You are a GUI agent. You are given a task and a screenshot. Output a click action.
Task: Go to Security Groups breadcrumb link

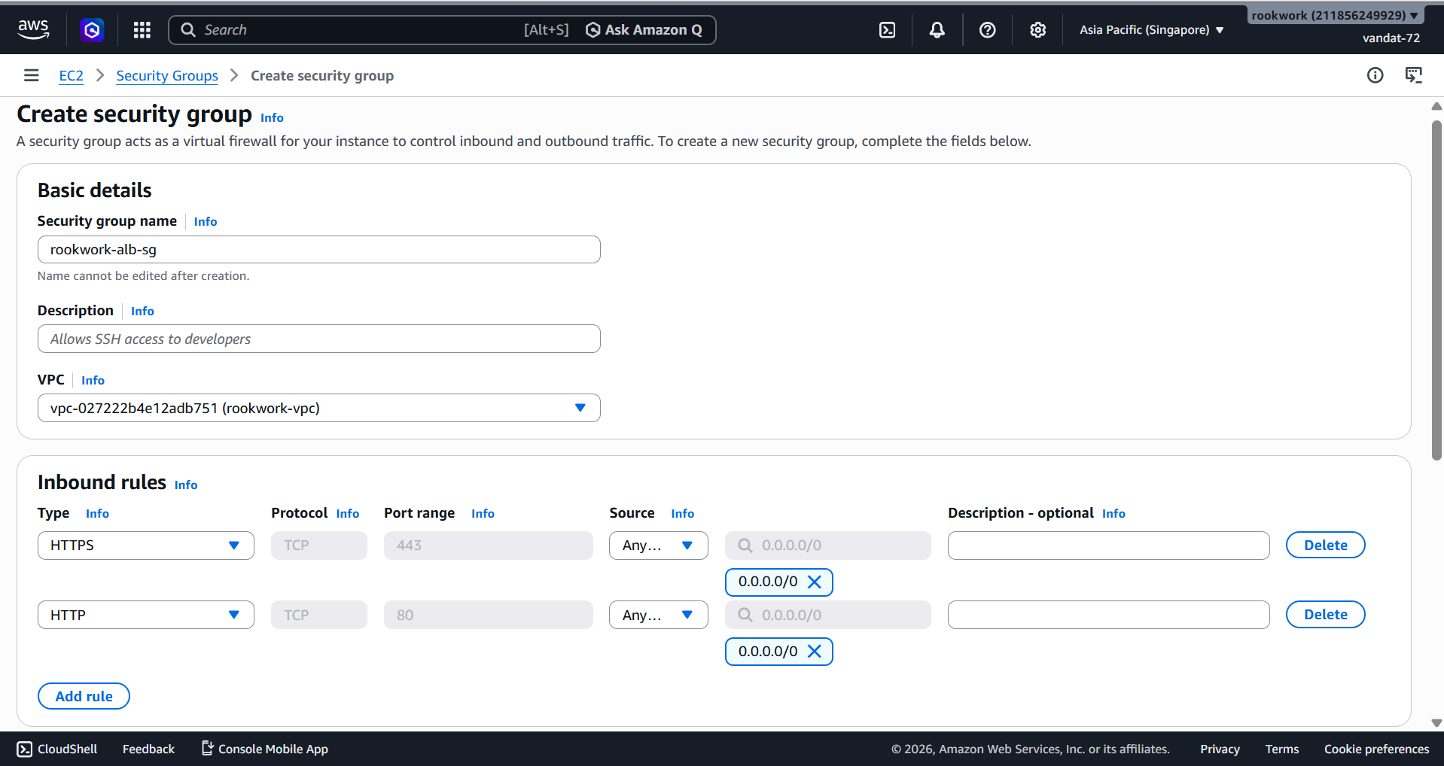point(167,76)
